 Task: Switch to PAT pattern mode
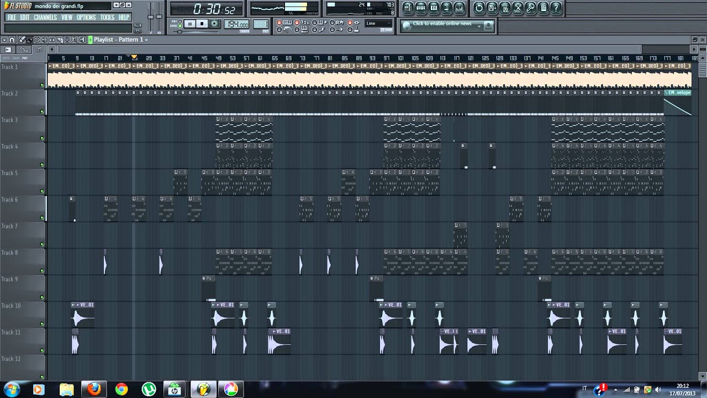pos(180,21)
